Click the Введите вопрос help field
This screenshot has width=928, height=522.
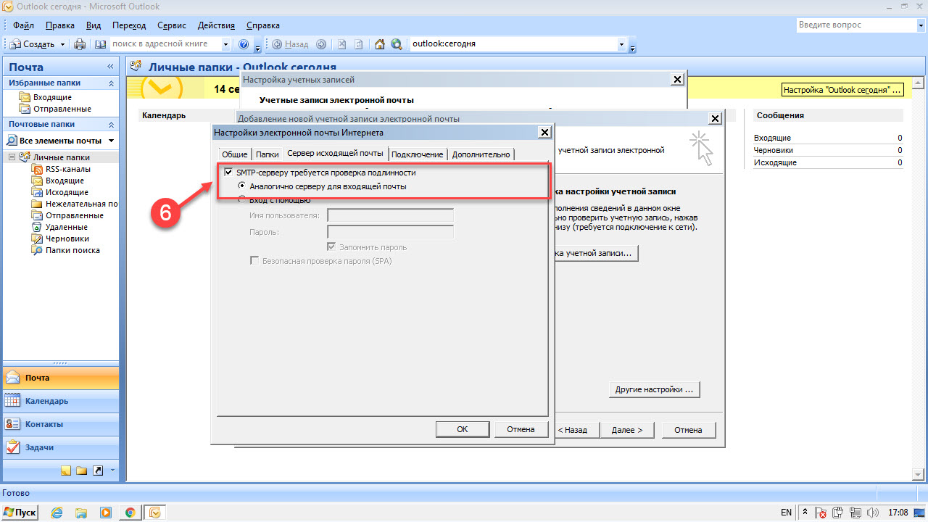pyautogui.click(x=855, y=25)
